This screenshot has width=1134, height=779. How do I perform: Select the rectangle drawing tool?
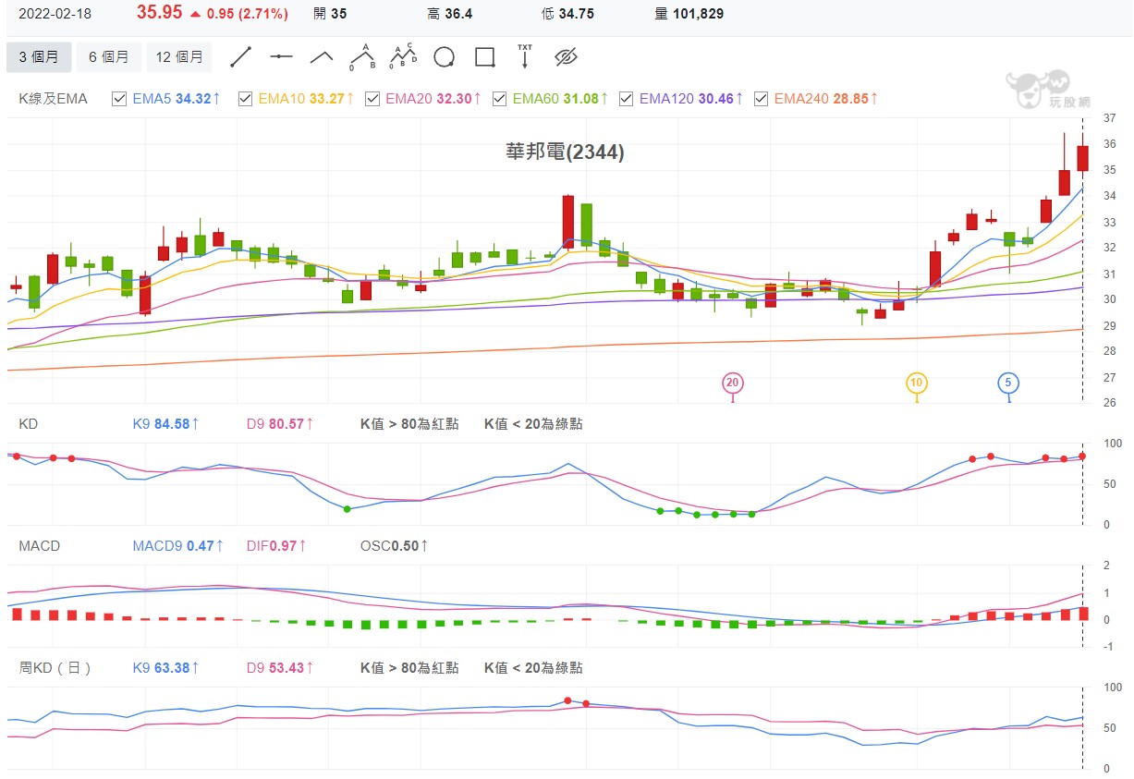point(485,57)
